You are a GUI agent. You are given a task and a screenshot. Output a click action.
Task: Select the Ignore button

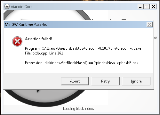click(136, 81)
